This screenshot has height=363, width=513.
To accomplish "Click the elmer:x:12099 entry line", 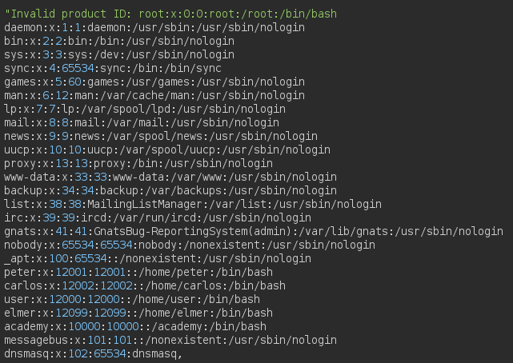I will [138, 313].
